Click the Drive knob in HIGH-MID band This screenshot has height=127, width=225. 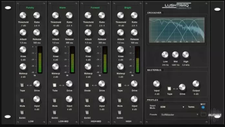click(x=102, y=84)
